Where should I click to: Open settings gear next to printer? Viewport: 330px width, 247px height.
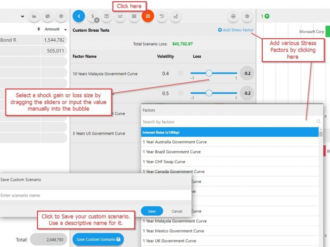coord(247,16)
